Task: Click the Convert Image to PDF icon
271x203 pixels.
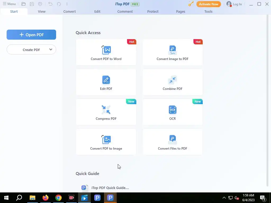Action: (x=173, y=50)
